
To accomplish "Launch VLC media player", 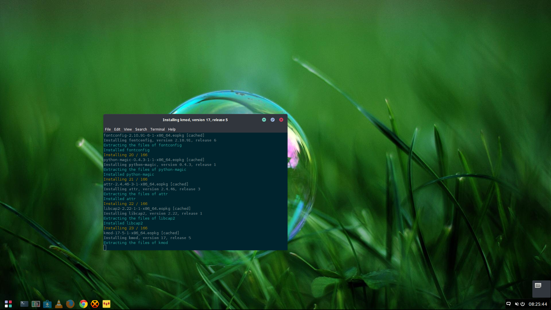I will pos(59,304).
